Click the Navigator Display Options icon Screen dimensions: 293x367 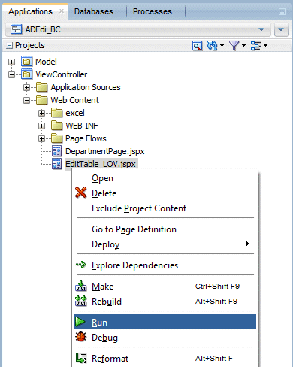(x=256, y=46)
